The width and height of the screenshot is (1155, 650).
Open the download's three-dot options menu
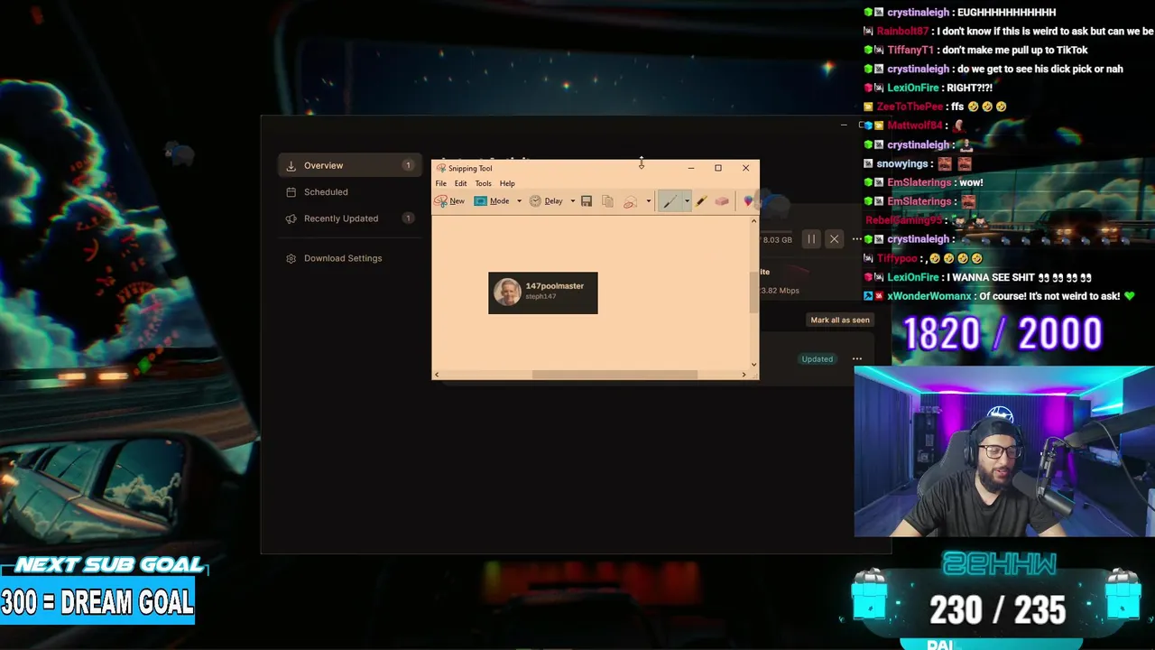[857, 239]
